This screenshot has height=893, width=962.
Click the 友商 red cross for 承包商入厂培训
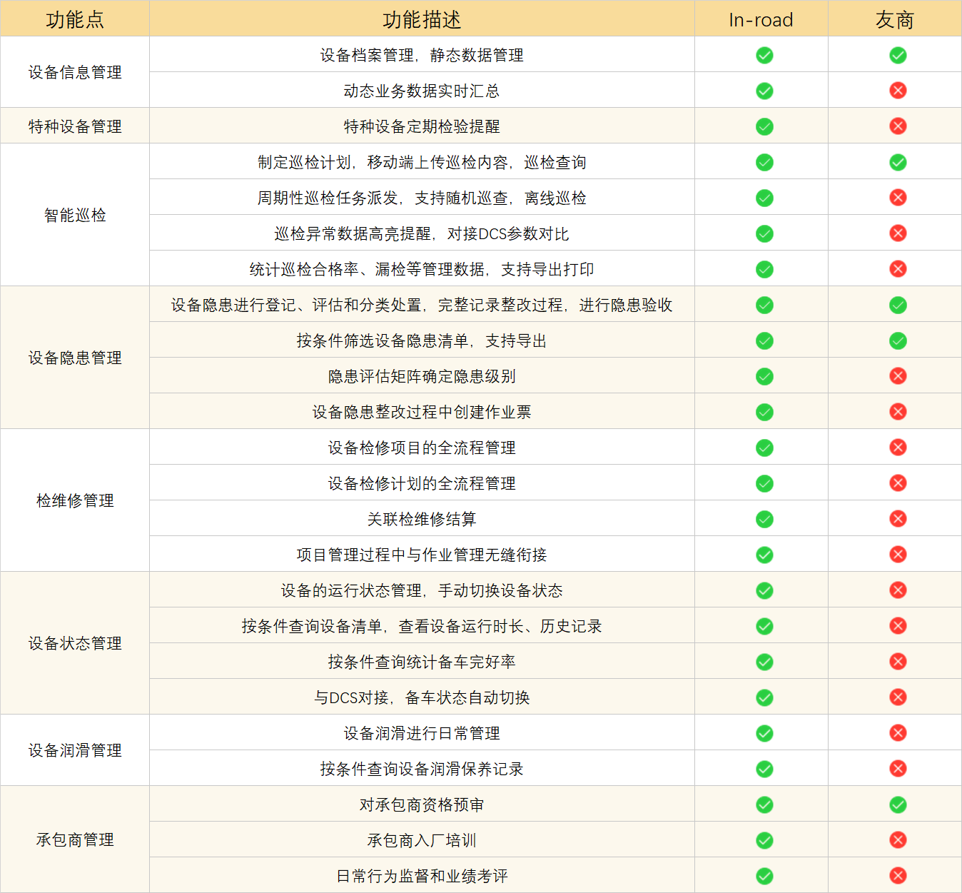898,840
